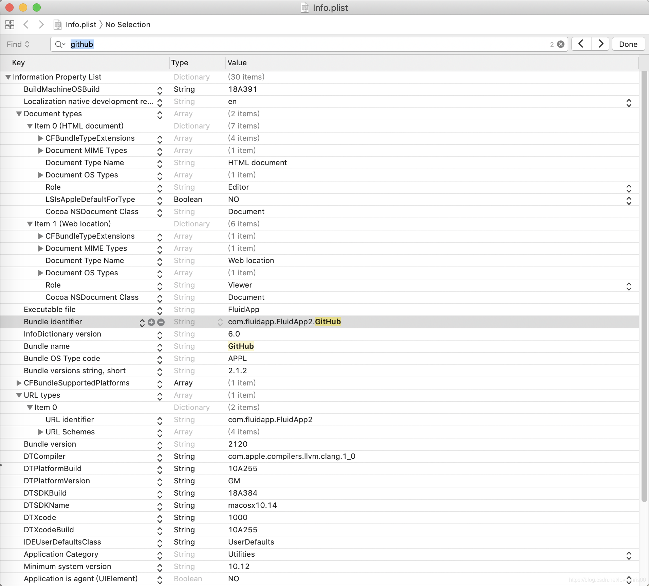The image size is (649, 586).
Task: Select the Bundle version value 2120
Action: point(238,444)
